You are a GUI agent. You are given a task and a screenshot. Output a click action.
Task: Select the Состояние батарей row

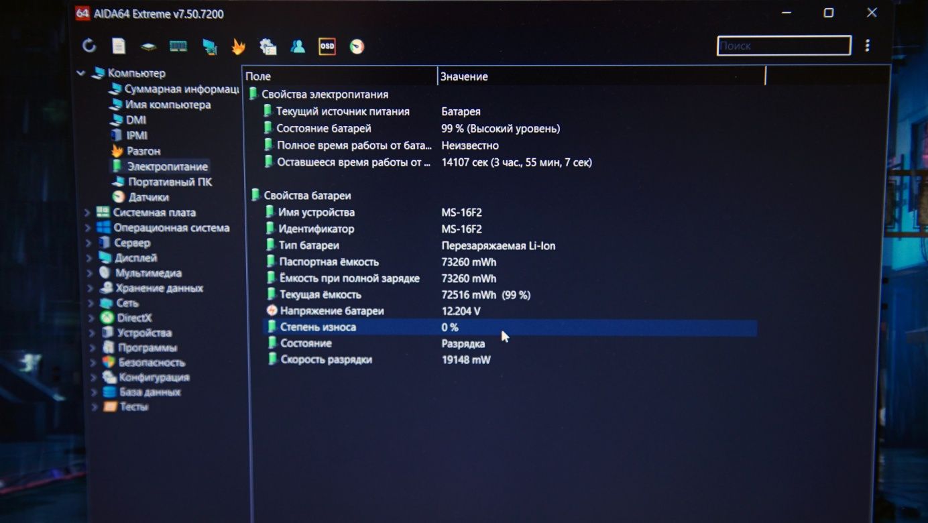pos(510,128)
